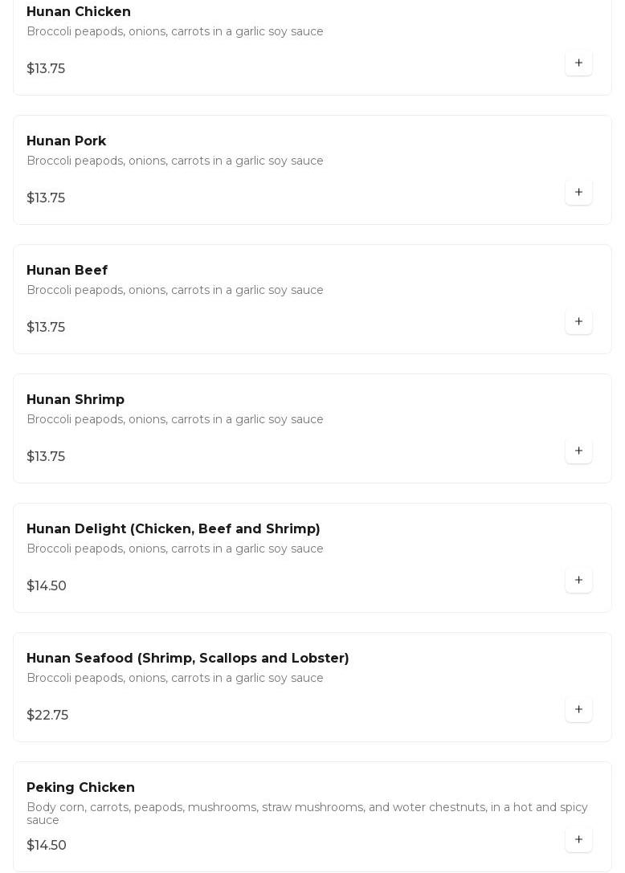The height and width of the screenshot is (873, 625).
Task: Open the Hunan Chicken item title
Action: (x=79, y=12)
